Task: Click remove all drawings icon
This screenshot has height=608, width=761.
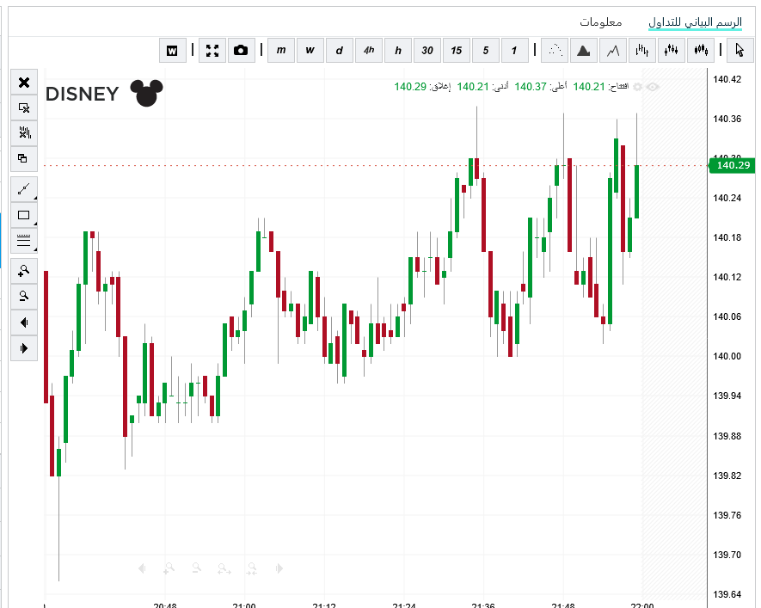Action: pyautogui.click(x=24, y=133)
